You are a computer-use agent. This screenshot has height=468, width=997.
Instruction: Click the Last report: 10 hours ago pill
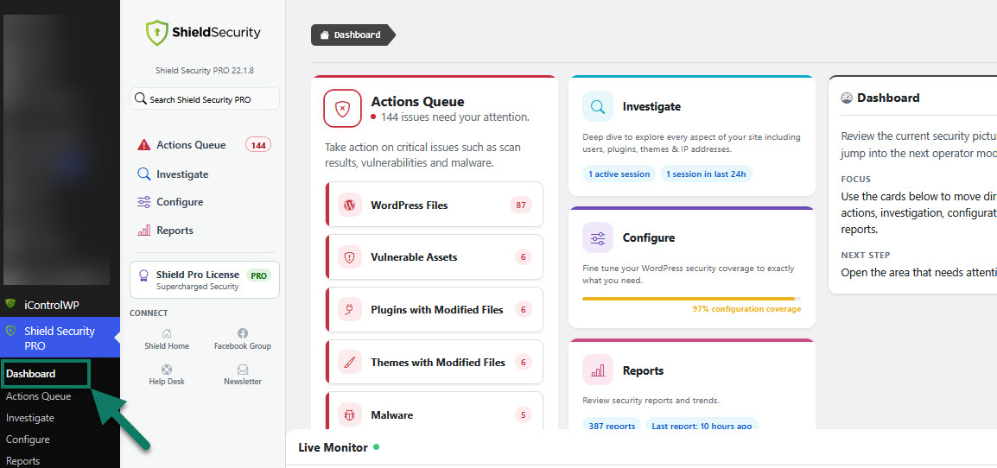(702, 426)
